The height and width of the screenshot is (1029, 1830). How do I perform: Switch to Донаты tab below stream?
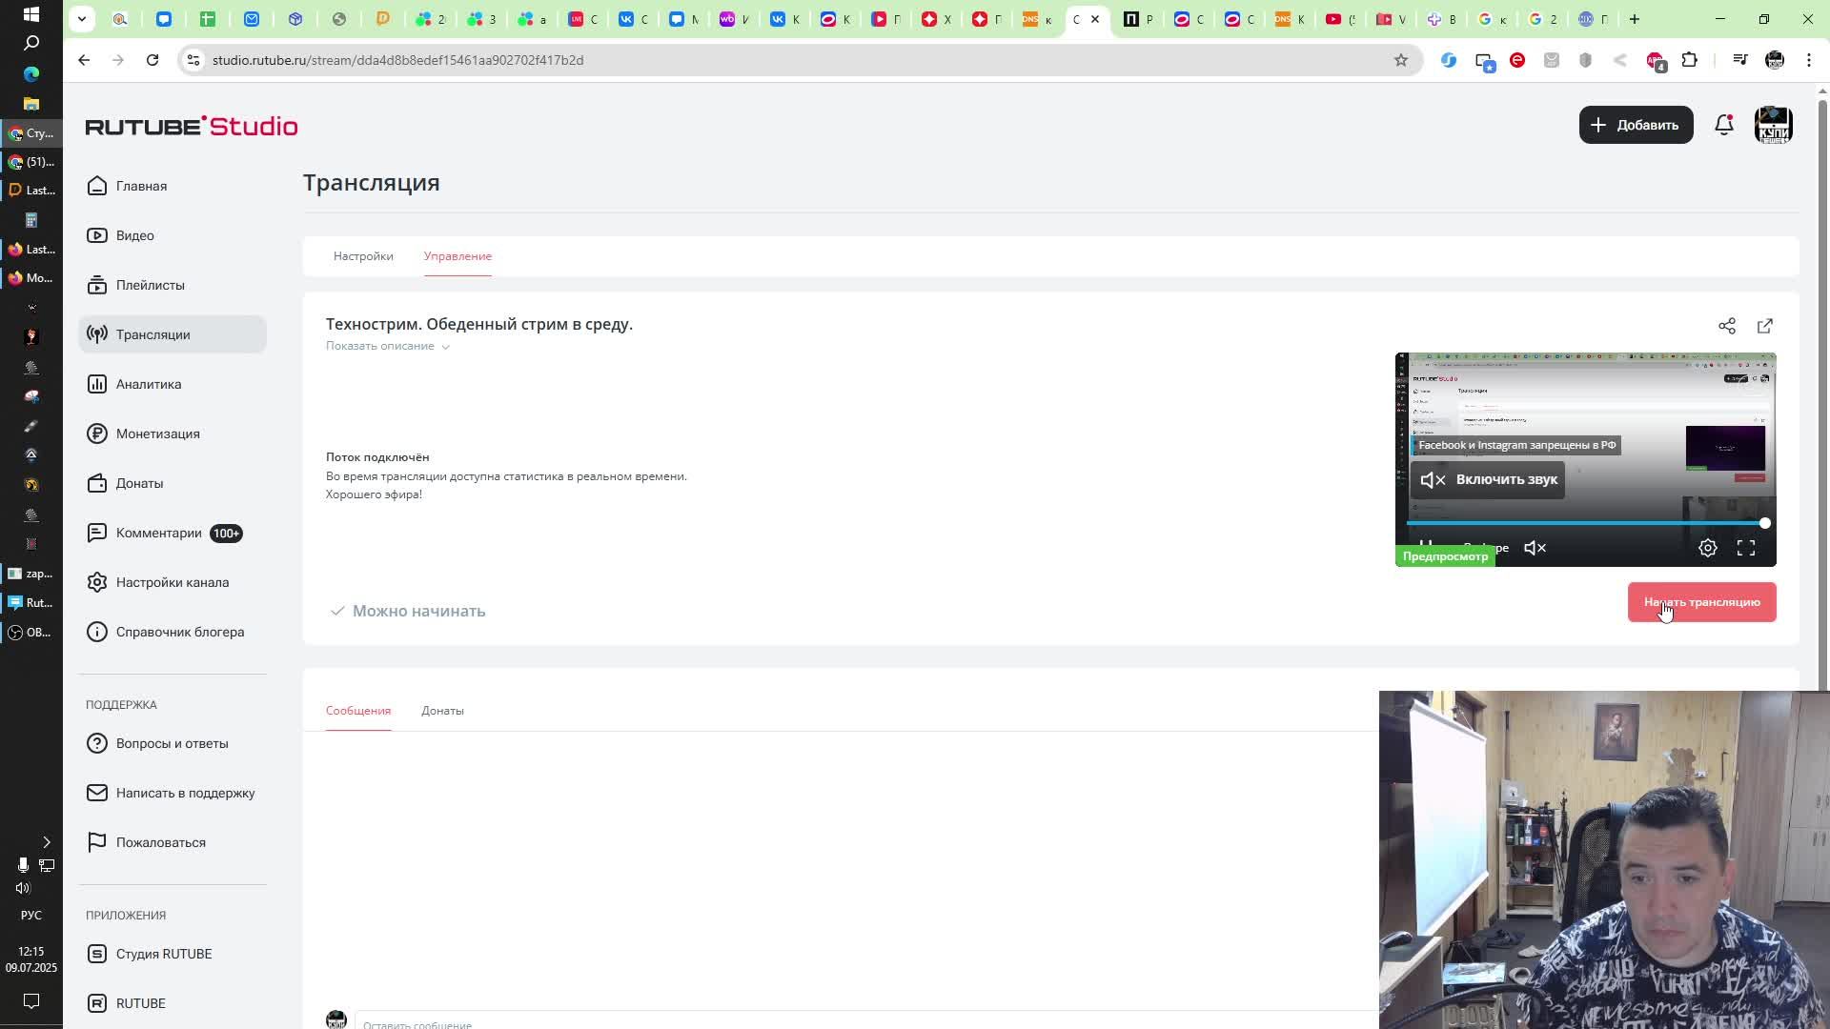(x=442, y=711)
